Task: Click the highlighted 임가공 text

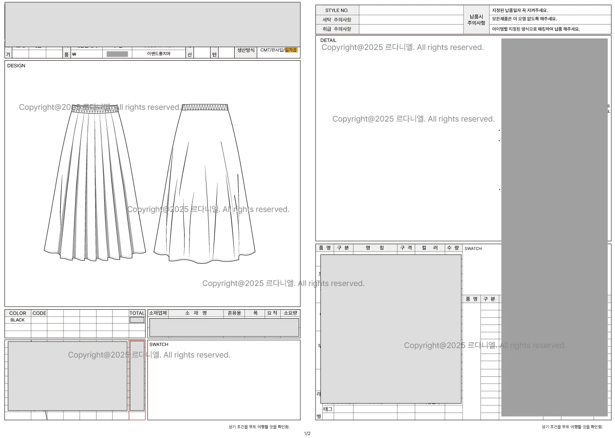Action: coord(291,50)
